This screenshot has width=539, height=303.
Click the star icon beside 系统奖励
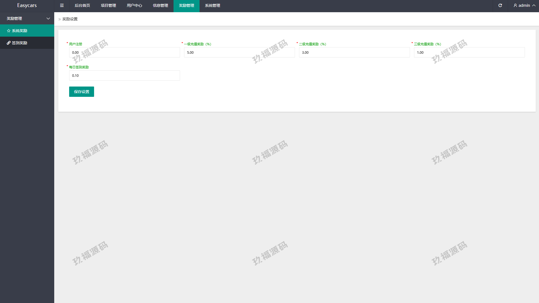[9, 31]
